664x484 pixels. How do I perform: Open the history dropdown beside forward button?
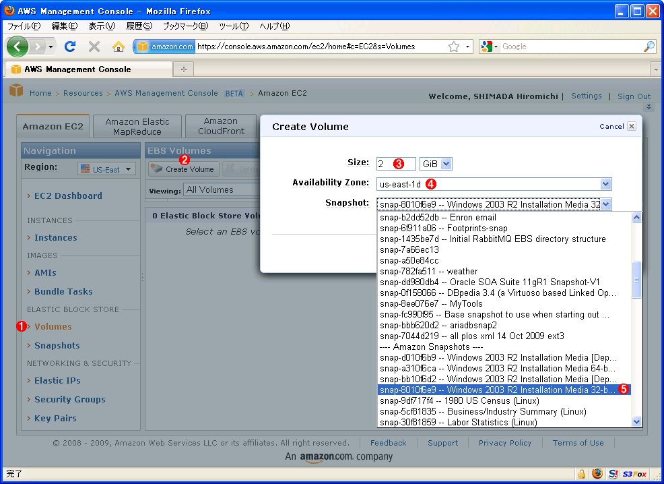tap(51, 47)
